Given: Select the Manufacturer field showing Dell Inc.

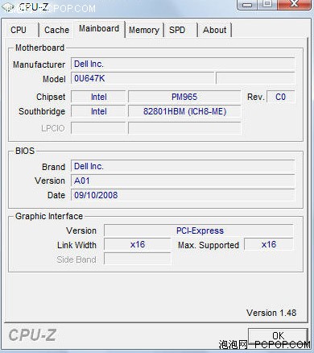Looking at the screenshot, I should pos(183,64).
